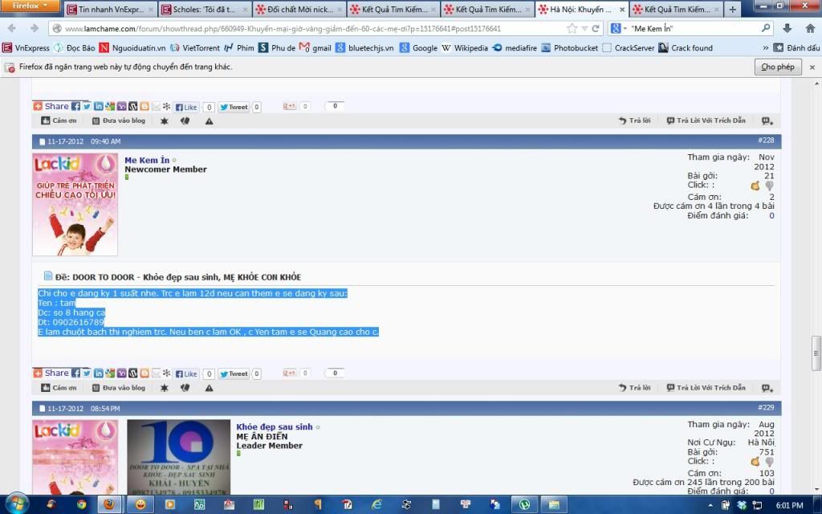Open the search engine selector dropdown

pyautogui.click(x=618, y=28)
